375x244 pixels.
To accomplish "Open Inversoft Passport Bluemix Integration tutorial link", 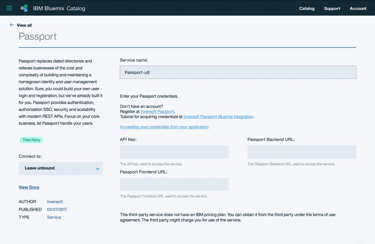I will [218, 117].
